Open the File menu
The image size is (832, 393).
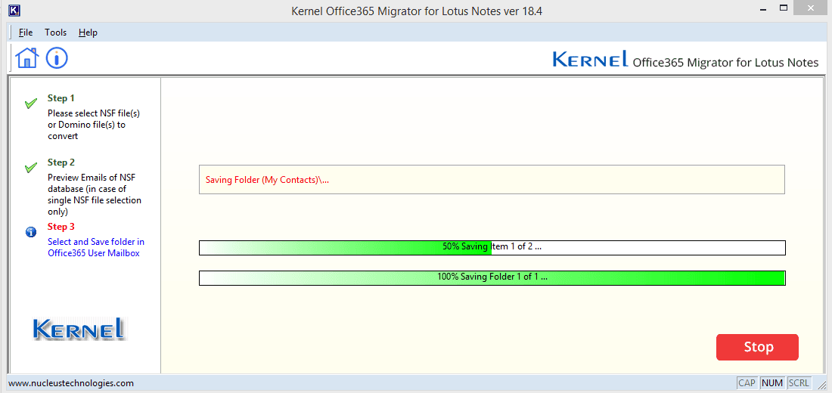pyautogui.click(x=26, y=32)
